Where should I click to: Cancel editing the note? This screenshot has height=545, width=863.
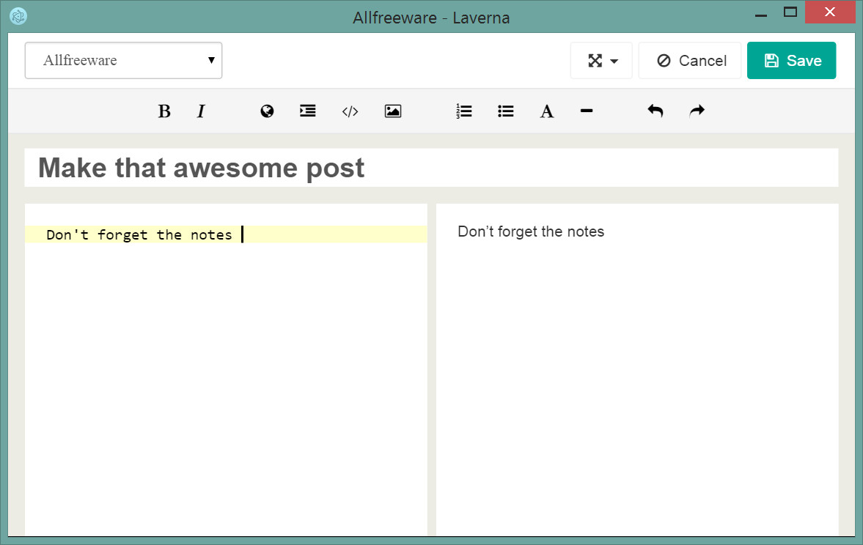point(690,61)
